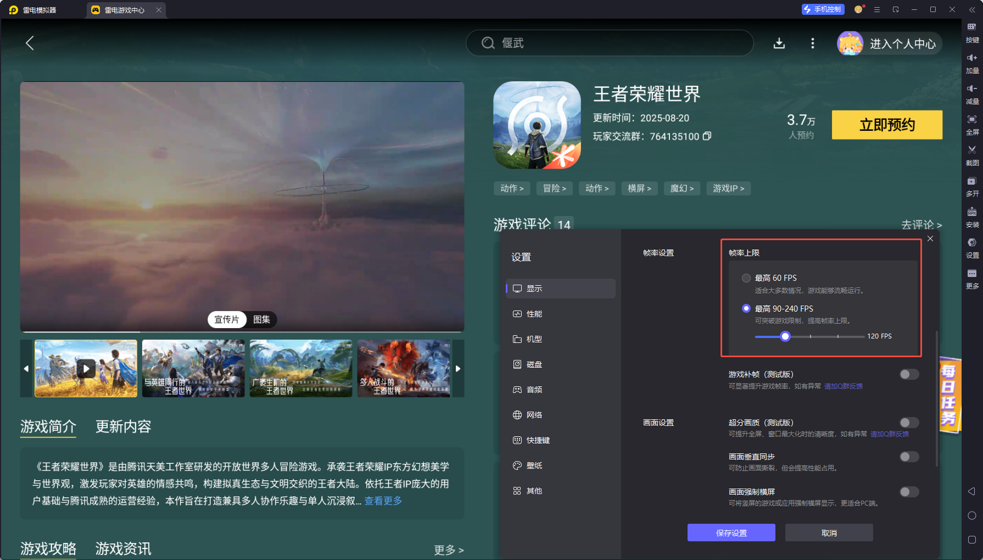
Task: Show more tools with the 更多 icon
Action: [972, 279]
